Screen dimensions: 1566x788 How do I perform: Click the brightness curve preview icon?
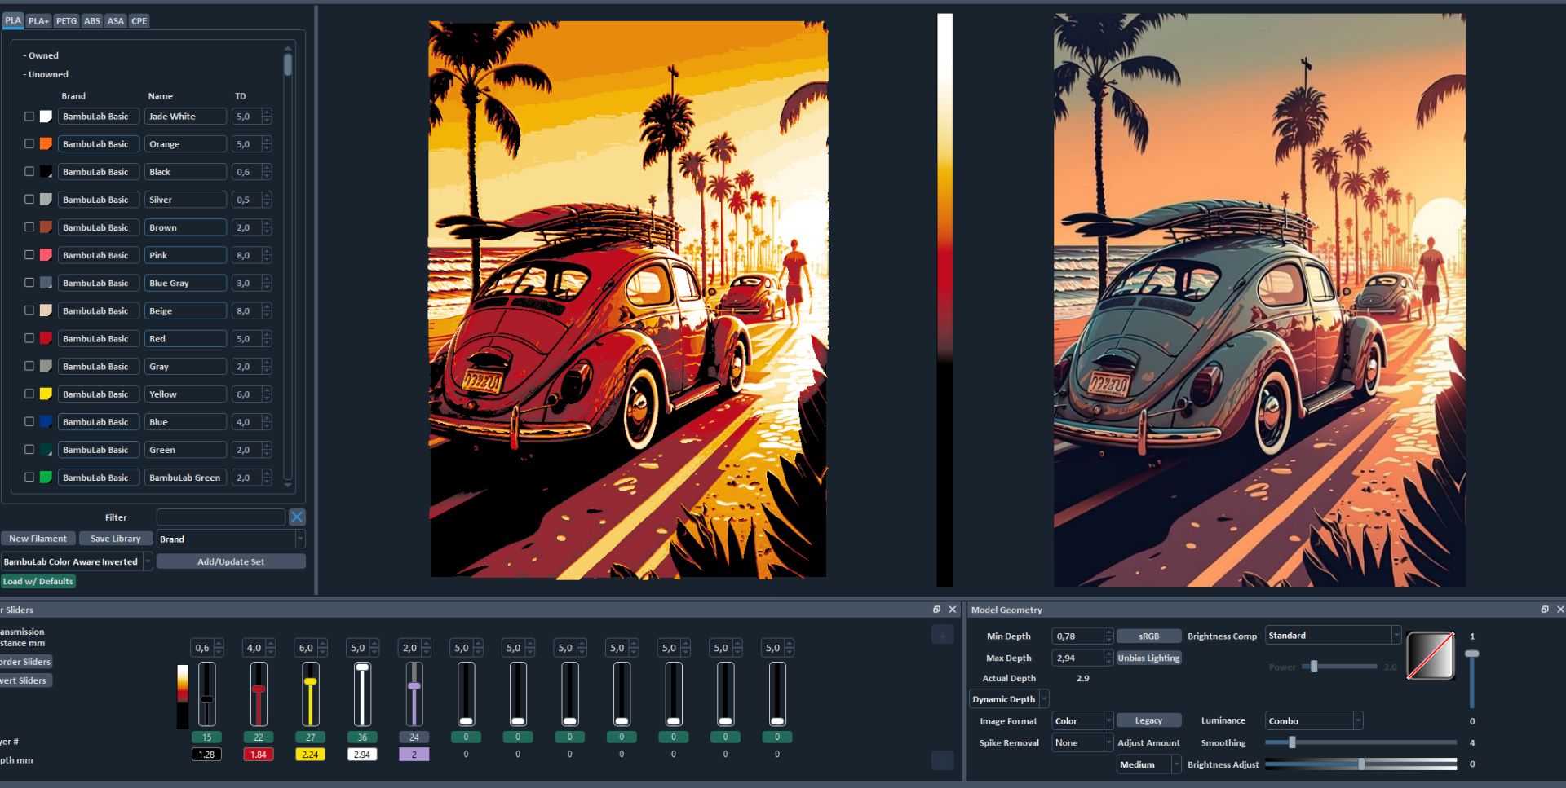click(1431, 656)
